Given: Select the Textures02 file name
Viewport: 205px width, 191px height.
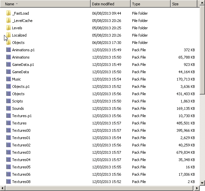Looking at the screenshot, I should tap(21, 145).
